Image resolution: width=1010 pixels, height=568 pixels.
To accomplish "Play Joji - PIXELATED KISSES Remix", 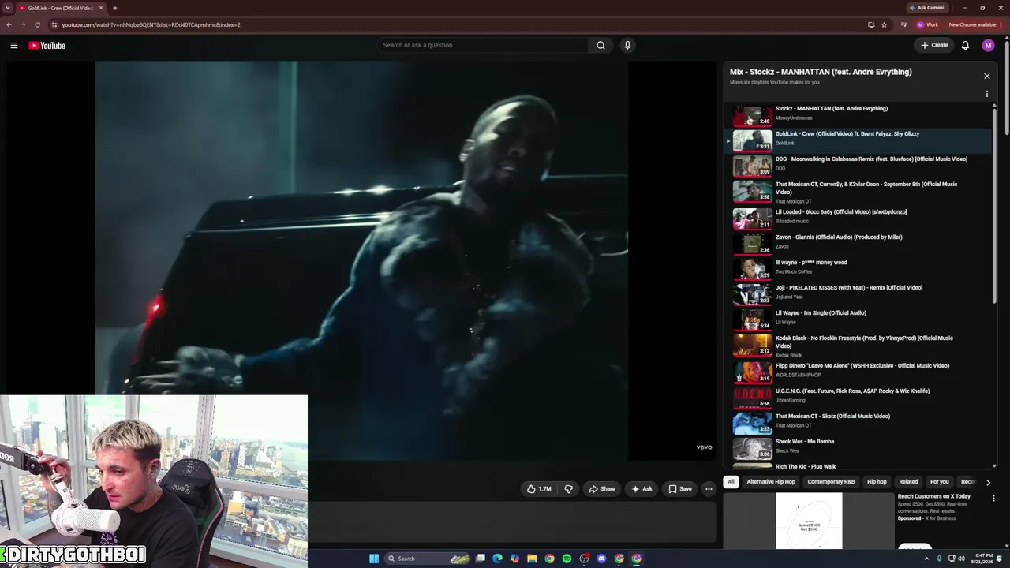I will pyautogui.click(x=857, y=293).
